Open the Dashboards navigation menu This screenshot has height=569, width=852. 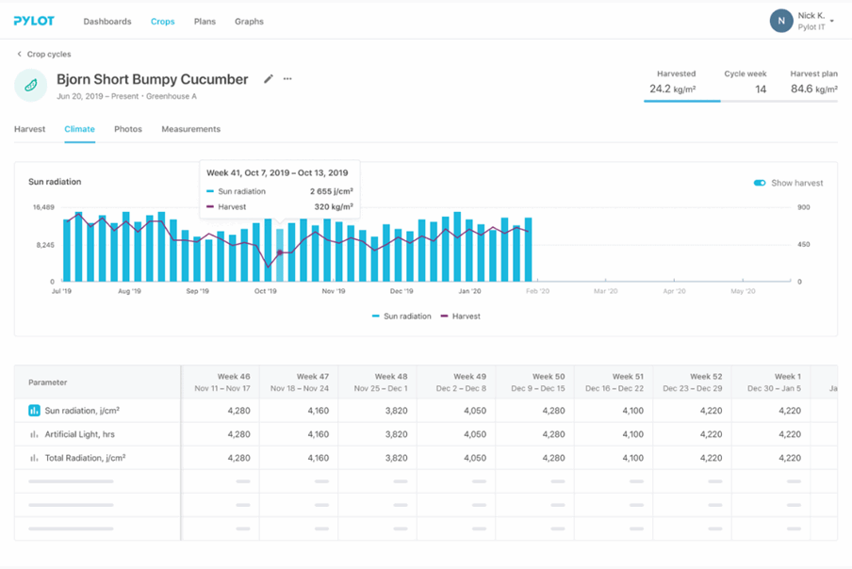click(107, 22)
